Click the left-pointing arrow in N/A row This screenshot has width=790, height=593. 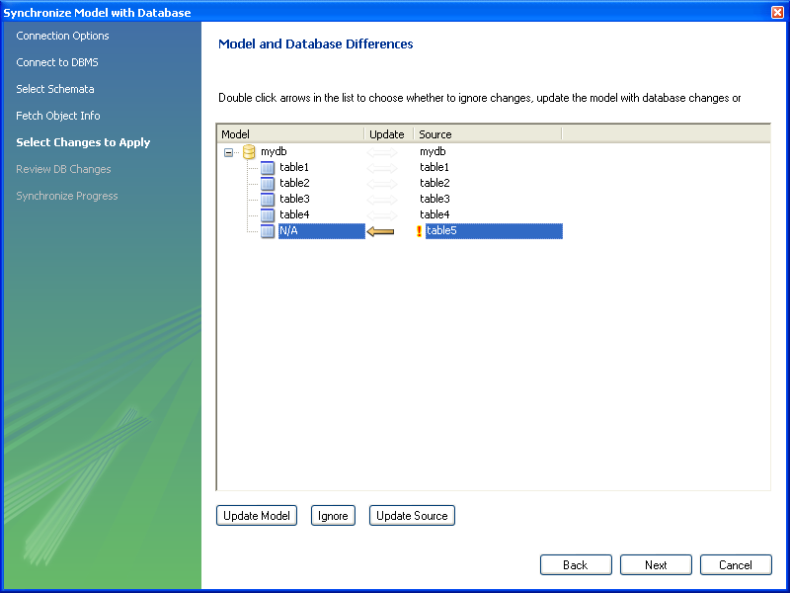[x=380, y=231]
